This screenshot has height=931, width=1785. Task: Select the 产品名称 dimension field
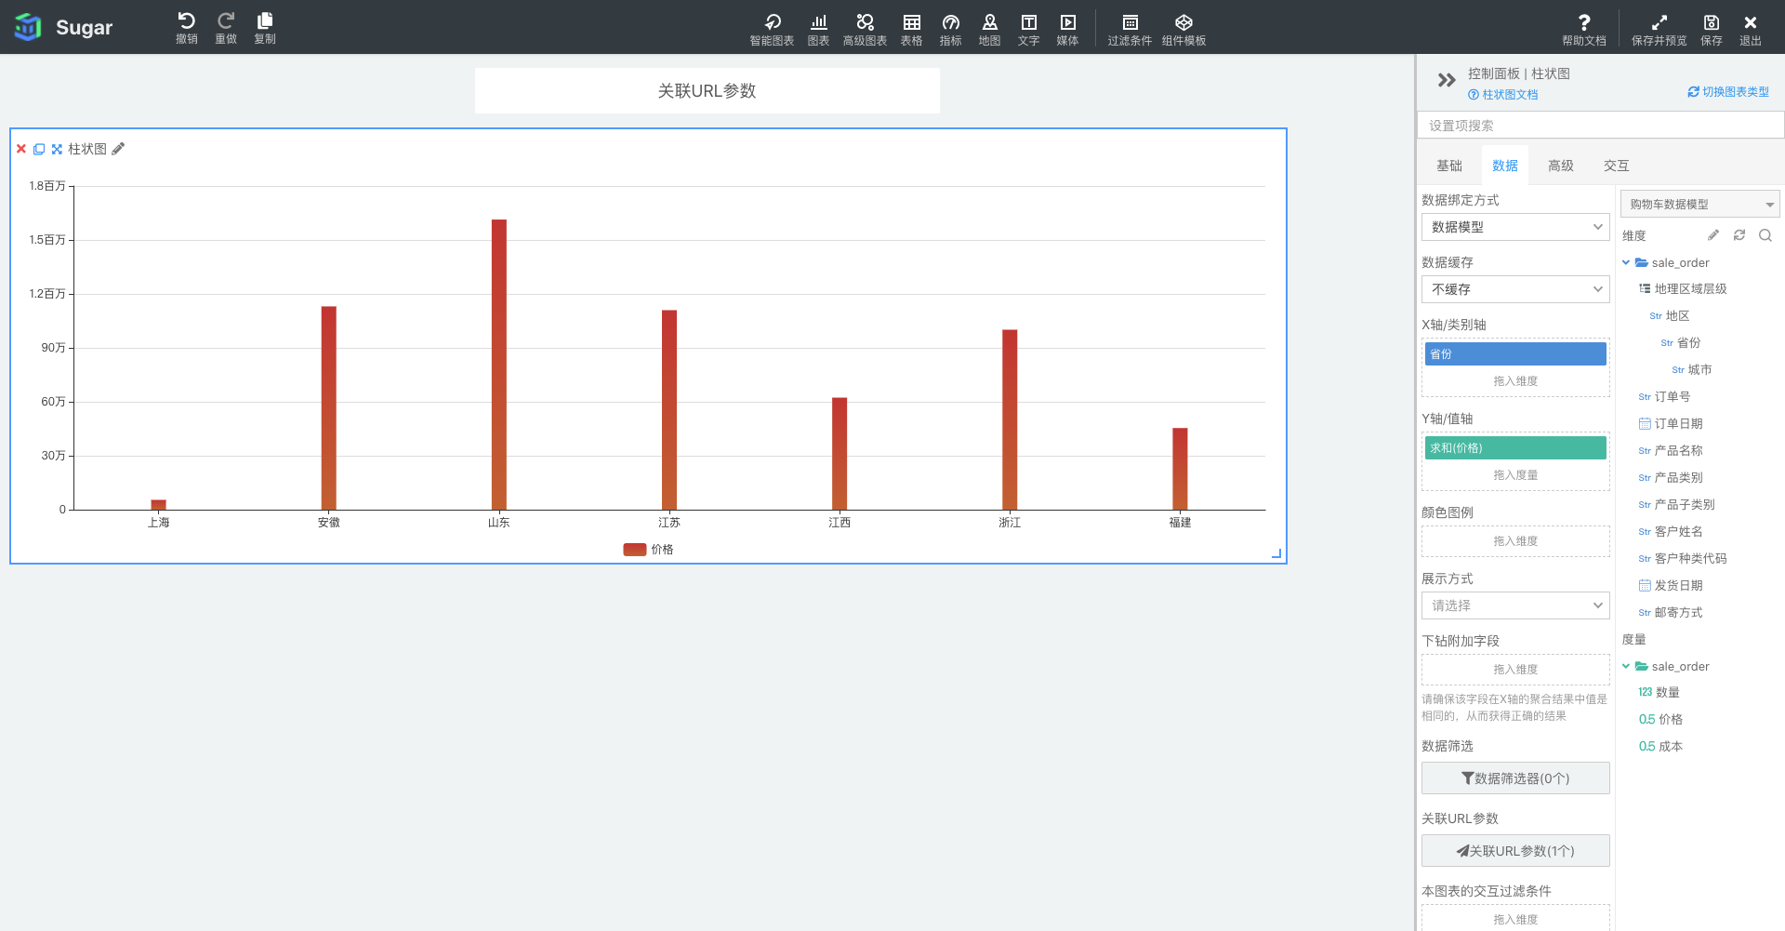(1671, 451)
